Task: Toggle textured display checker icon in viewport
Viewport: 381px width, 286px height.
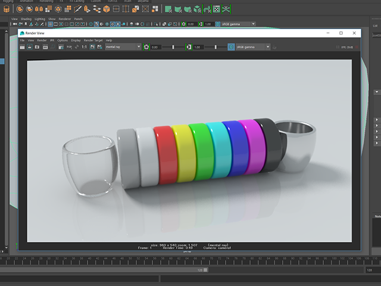Action: [113, 24]
